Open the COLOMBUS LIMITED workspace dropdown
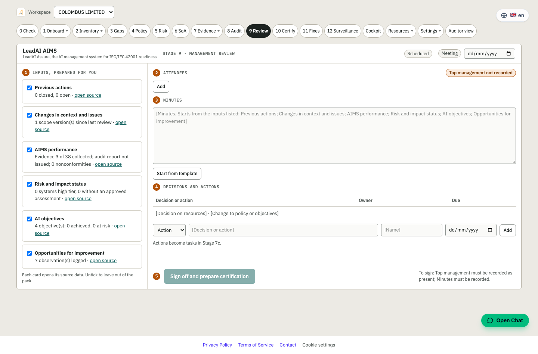This screenshot has width=538, height=354. point(84,12)
